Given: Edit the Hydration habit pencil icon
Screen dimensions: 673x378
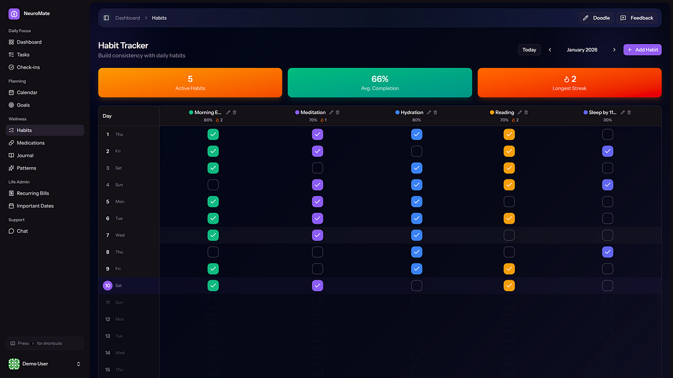Looking at the screenshot, I should (x=429, y=112).
